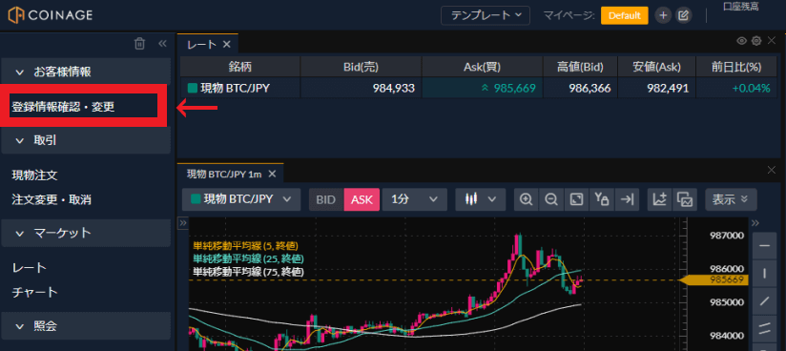Screen dimensions: 786x351
Task: Click low value 982,491
Action: [x=667, y=89]
